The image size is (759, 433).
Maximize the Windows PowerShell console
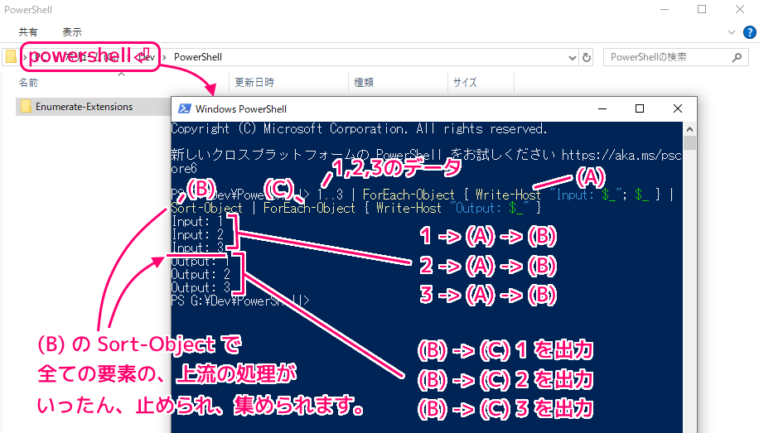click(x=639, y=108)
